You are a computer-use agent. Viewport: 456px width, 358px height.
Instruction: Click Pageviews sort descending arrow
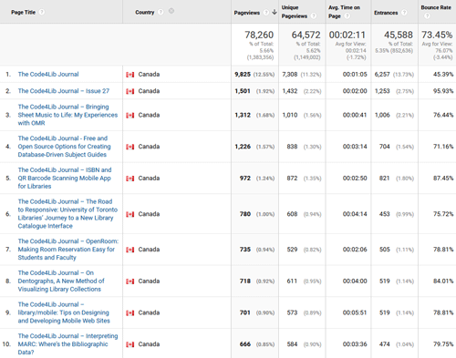(x=275, y=12)
